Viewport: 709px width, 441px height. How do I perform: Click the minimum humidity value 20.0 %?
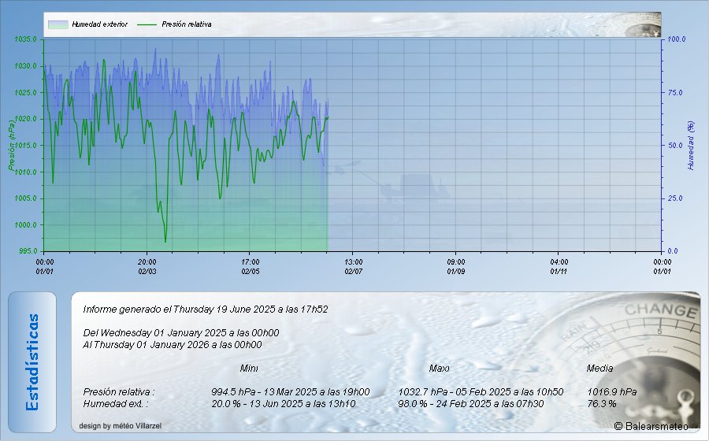pos(226,403)
